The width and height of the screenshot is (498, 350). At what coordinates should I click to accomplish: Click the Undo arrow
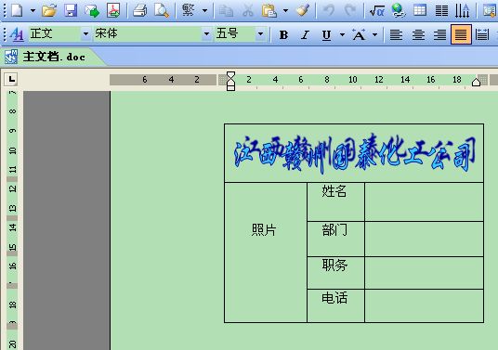pyautogui.click(x=329, y=10)
